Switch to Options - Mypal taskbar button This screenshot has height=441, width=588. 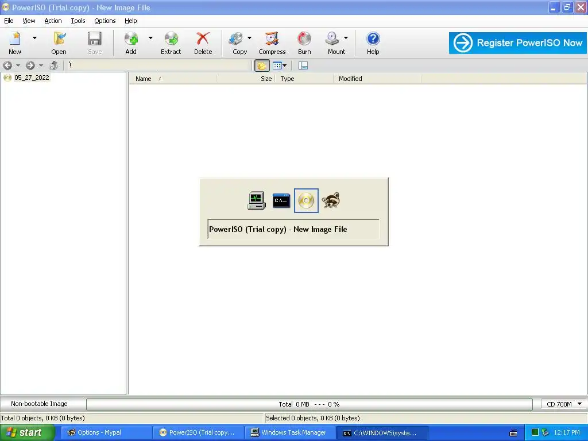click(106, 432)
